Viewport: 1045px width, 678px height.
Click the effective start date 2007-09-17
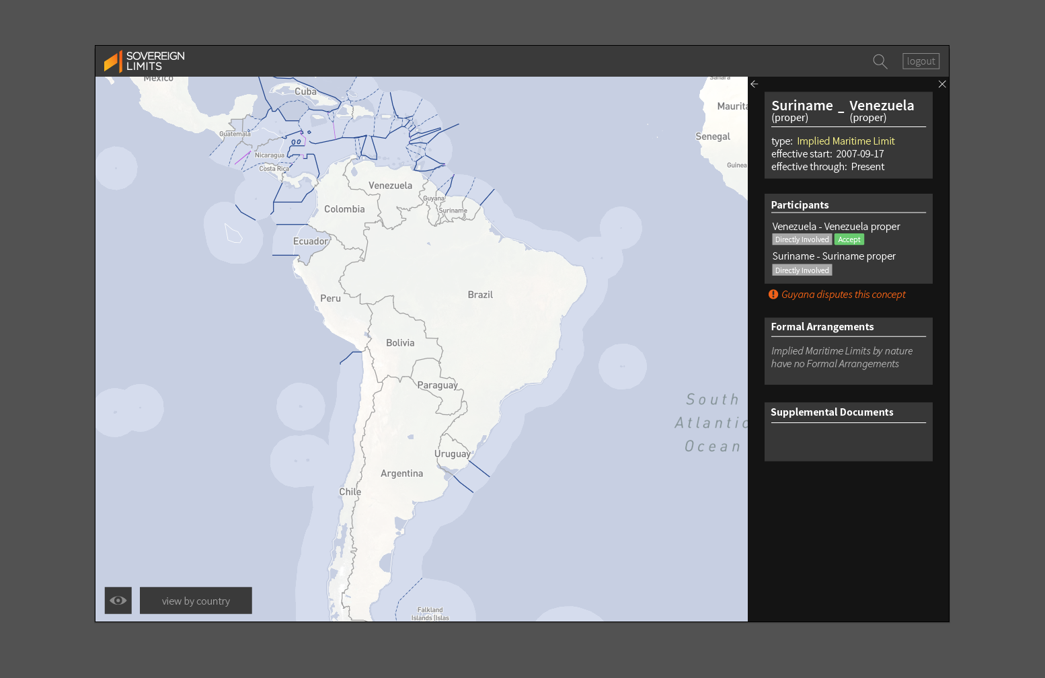pyautogui.click(x=860, y=154)
